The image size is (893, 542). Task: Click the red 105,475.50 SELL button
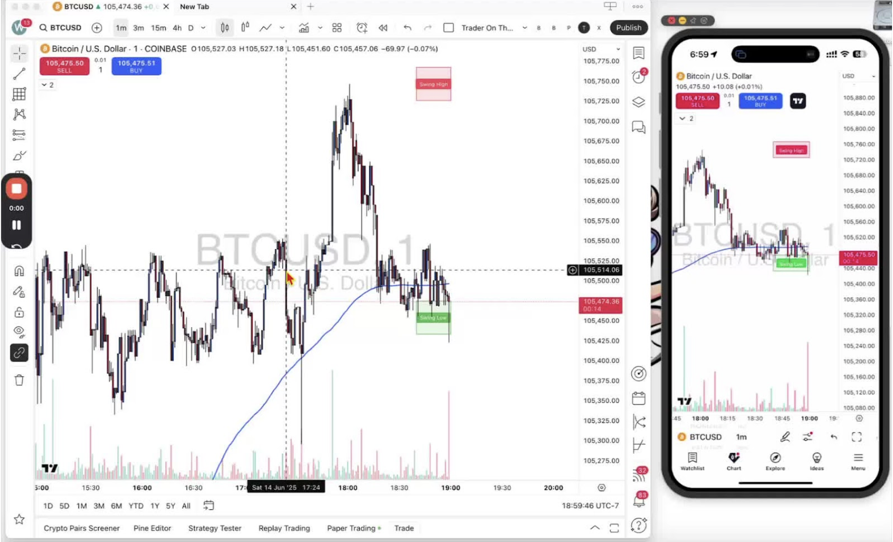pyautogui.click(x=65, y=66)
